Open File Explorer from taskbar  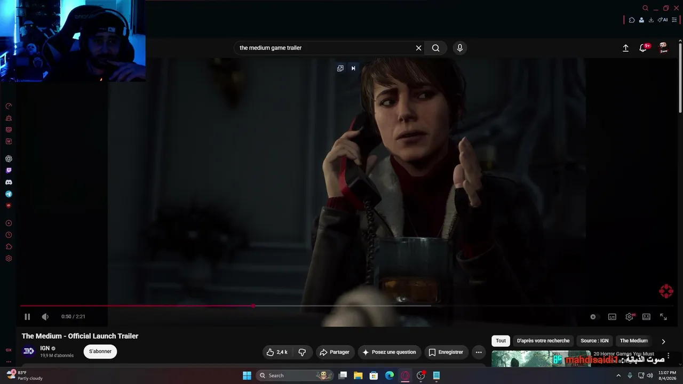(x=358, y=375)
